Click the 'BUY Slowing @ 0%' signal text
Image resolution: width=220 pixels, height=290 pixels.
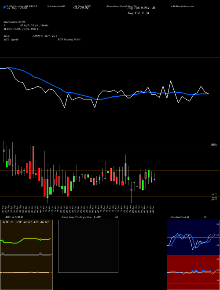tap(69, 40)
